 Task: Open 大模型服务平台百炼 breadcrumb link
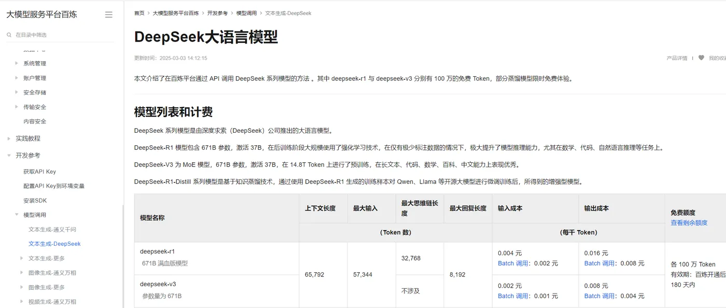click(176, 13)
